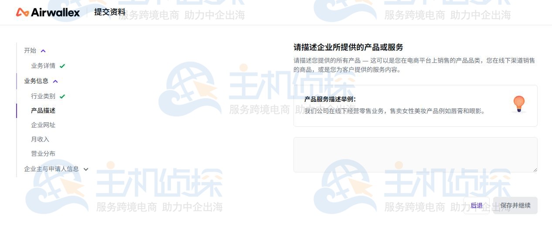Viewport: 552px width, 249px height.
Task: Navigate to the 企业网址 step
Action: pos(43,125)
